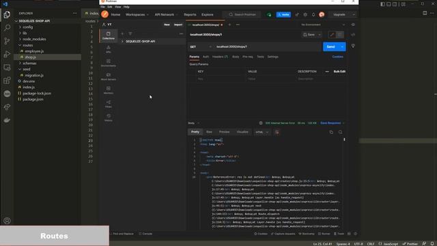Click the Upgrade button
Viewport: 437px width, 246px height.
339,14
